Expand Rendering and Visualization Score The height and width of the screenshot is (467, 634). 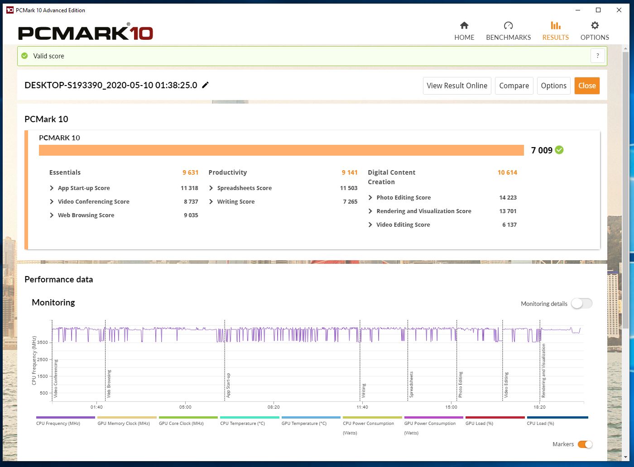[370, 211]
